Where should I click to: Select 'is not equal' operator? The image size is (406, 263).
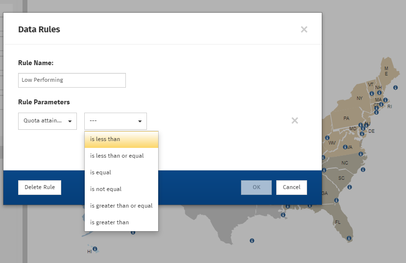pos(121,189)
